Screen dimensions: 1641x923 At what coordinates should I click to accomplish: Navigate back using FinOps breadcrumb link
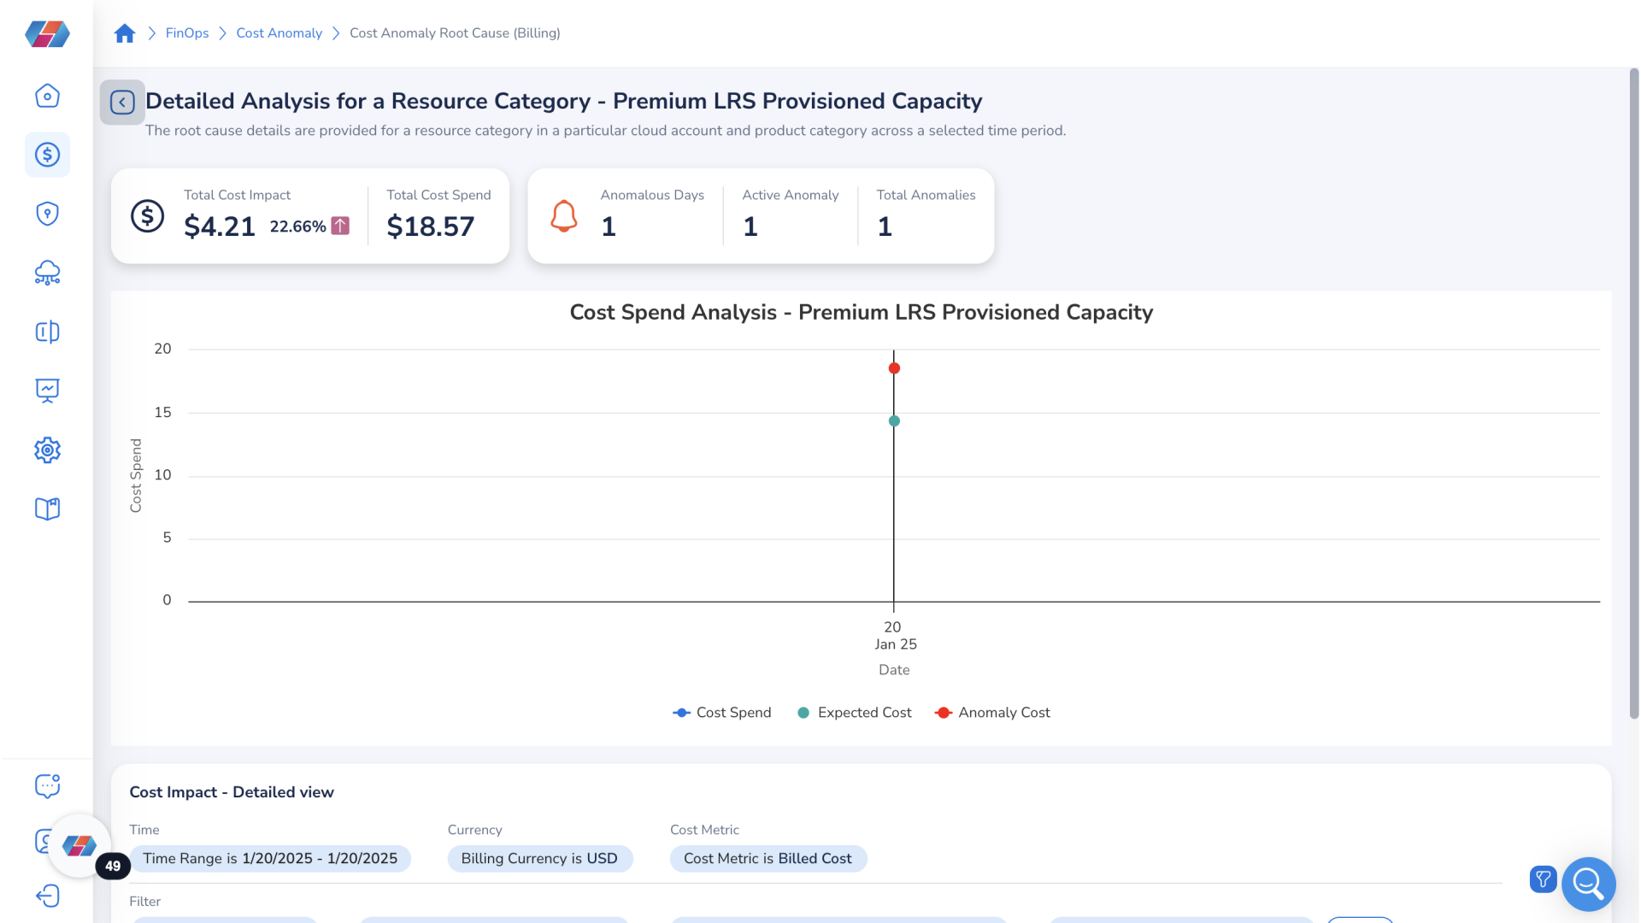(x=186, y=32)
